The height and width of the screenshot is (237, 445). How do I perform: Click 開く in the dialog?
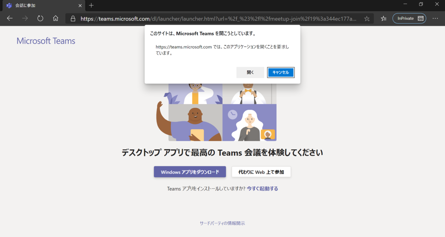point(250,72)
